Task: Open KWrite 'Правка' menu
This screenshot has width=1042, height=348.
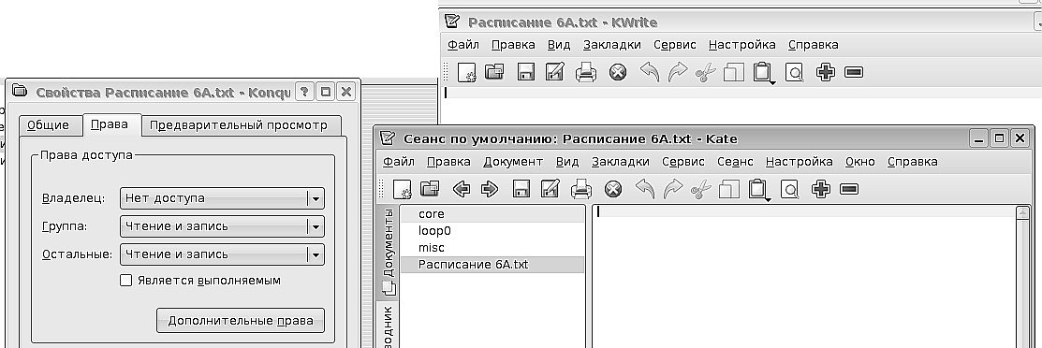Action: point(513,45)
